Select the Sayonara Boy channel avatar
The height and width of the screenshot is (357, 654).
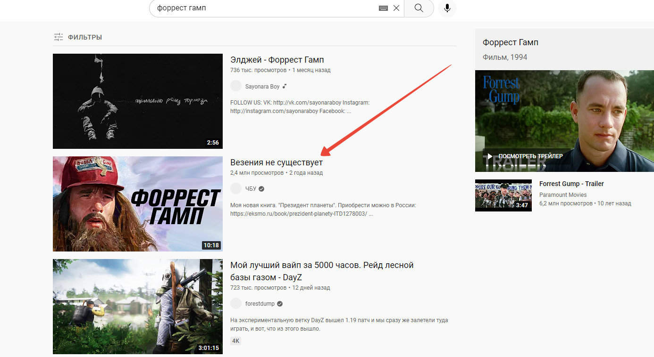(236, 86)
